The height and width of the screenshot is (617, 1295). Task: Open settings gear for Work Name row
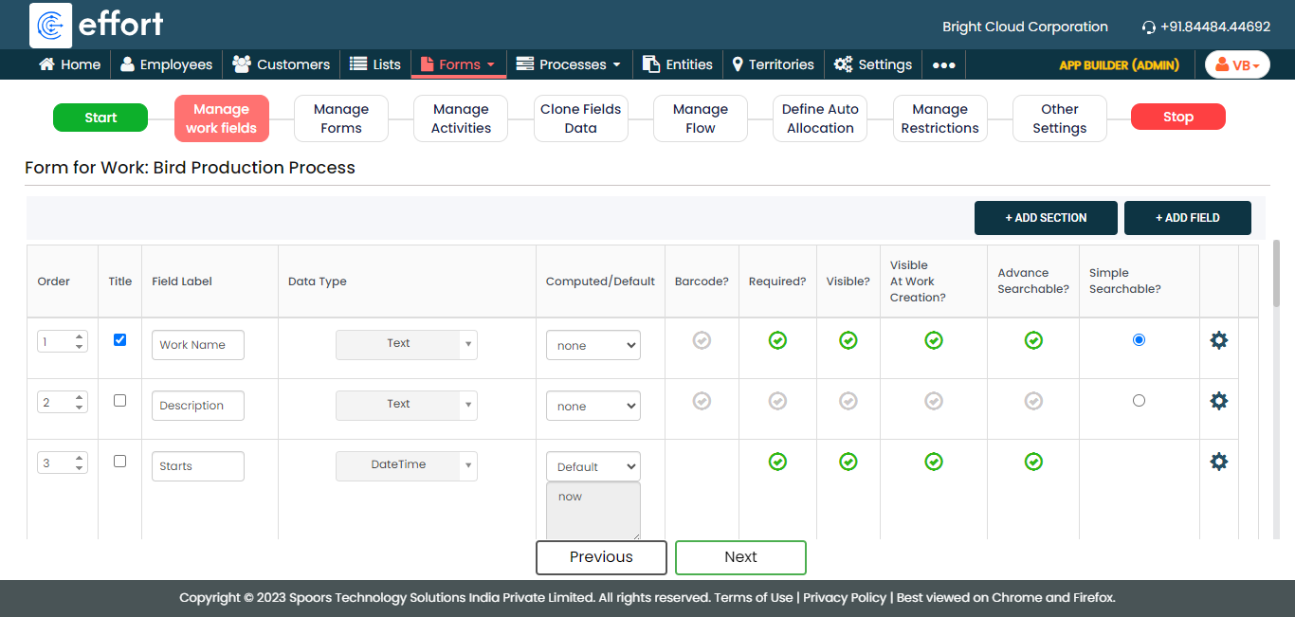[x=1218, y=340]
